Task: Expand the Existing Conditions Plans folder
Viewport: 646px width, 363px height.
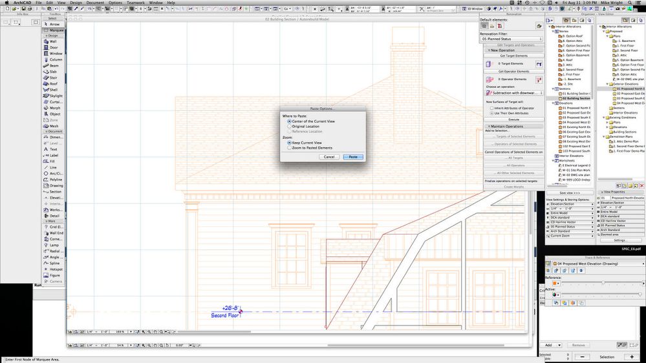Action: [x=607, y=122]
